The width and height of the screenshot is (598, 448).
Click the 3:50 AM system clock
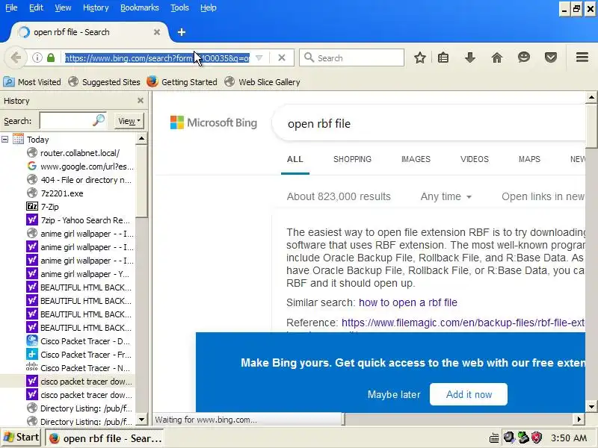pos(568,438)
